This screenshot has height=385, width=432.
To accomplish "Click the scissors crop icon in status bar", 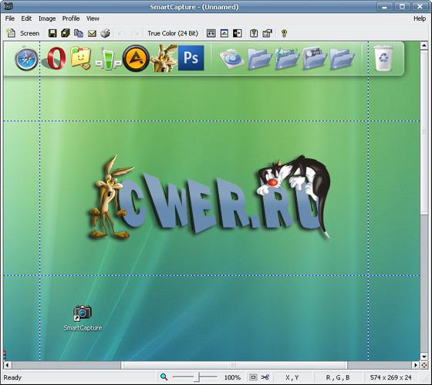I will pos(265,377).
